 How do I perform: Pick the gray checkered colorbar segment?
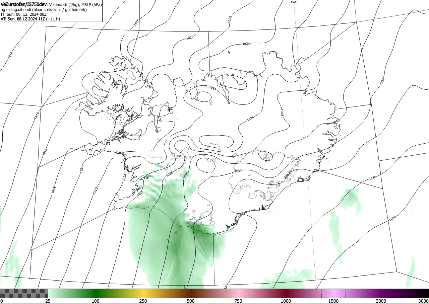pyautogui.click(x=24, y=294)
